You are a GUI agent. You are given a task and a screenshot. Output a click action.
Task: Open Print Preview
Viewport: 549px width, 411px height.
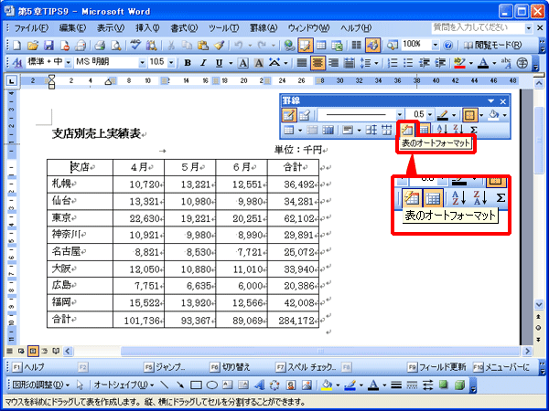coord(116,45)
